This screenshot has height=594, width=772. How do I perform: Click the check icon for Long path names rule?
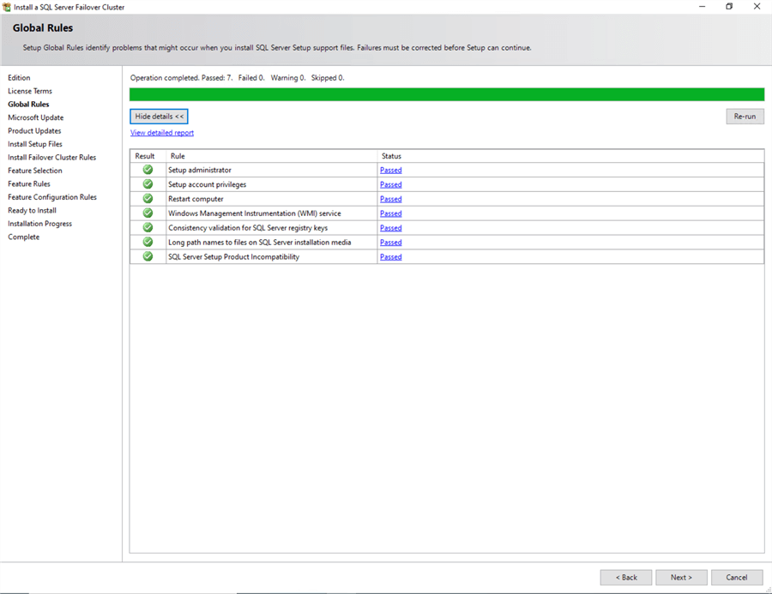point(148,242)
